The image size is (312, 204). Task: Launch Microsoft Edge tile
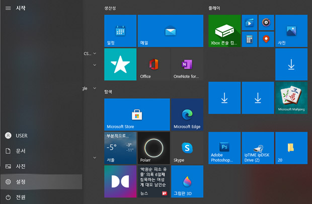click(187, 115)
